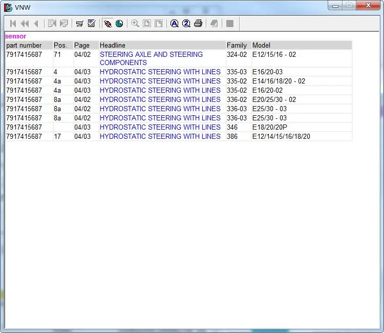Click the grayed notepad icon
Viewport: 384px width, 333px height.
(214, 24)
